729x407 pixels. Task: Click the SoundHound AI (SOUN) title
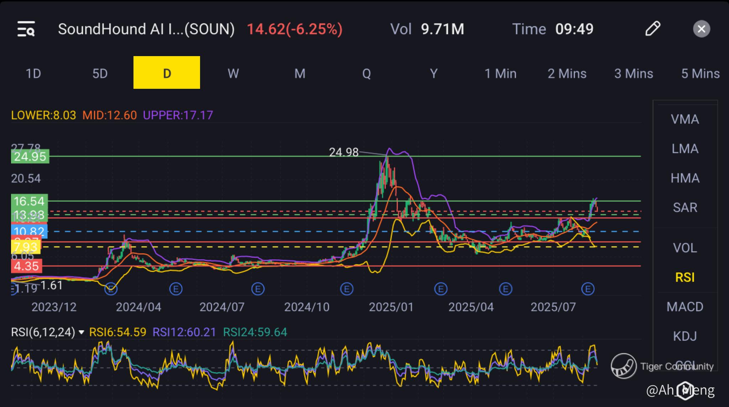[x=146, y=29]
